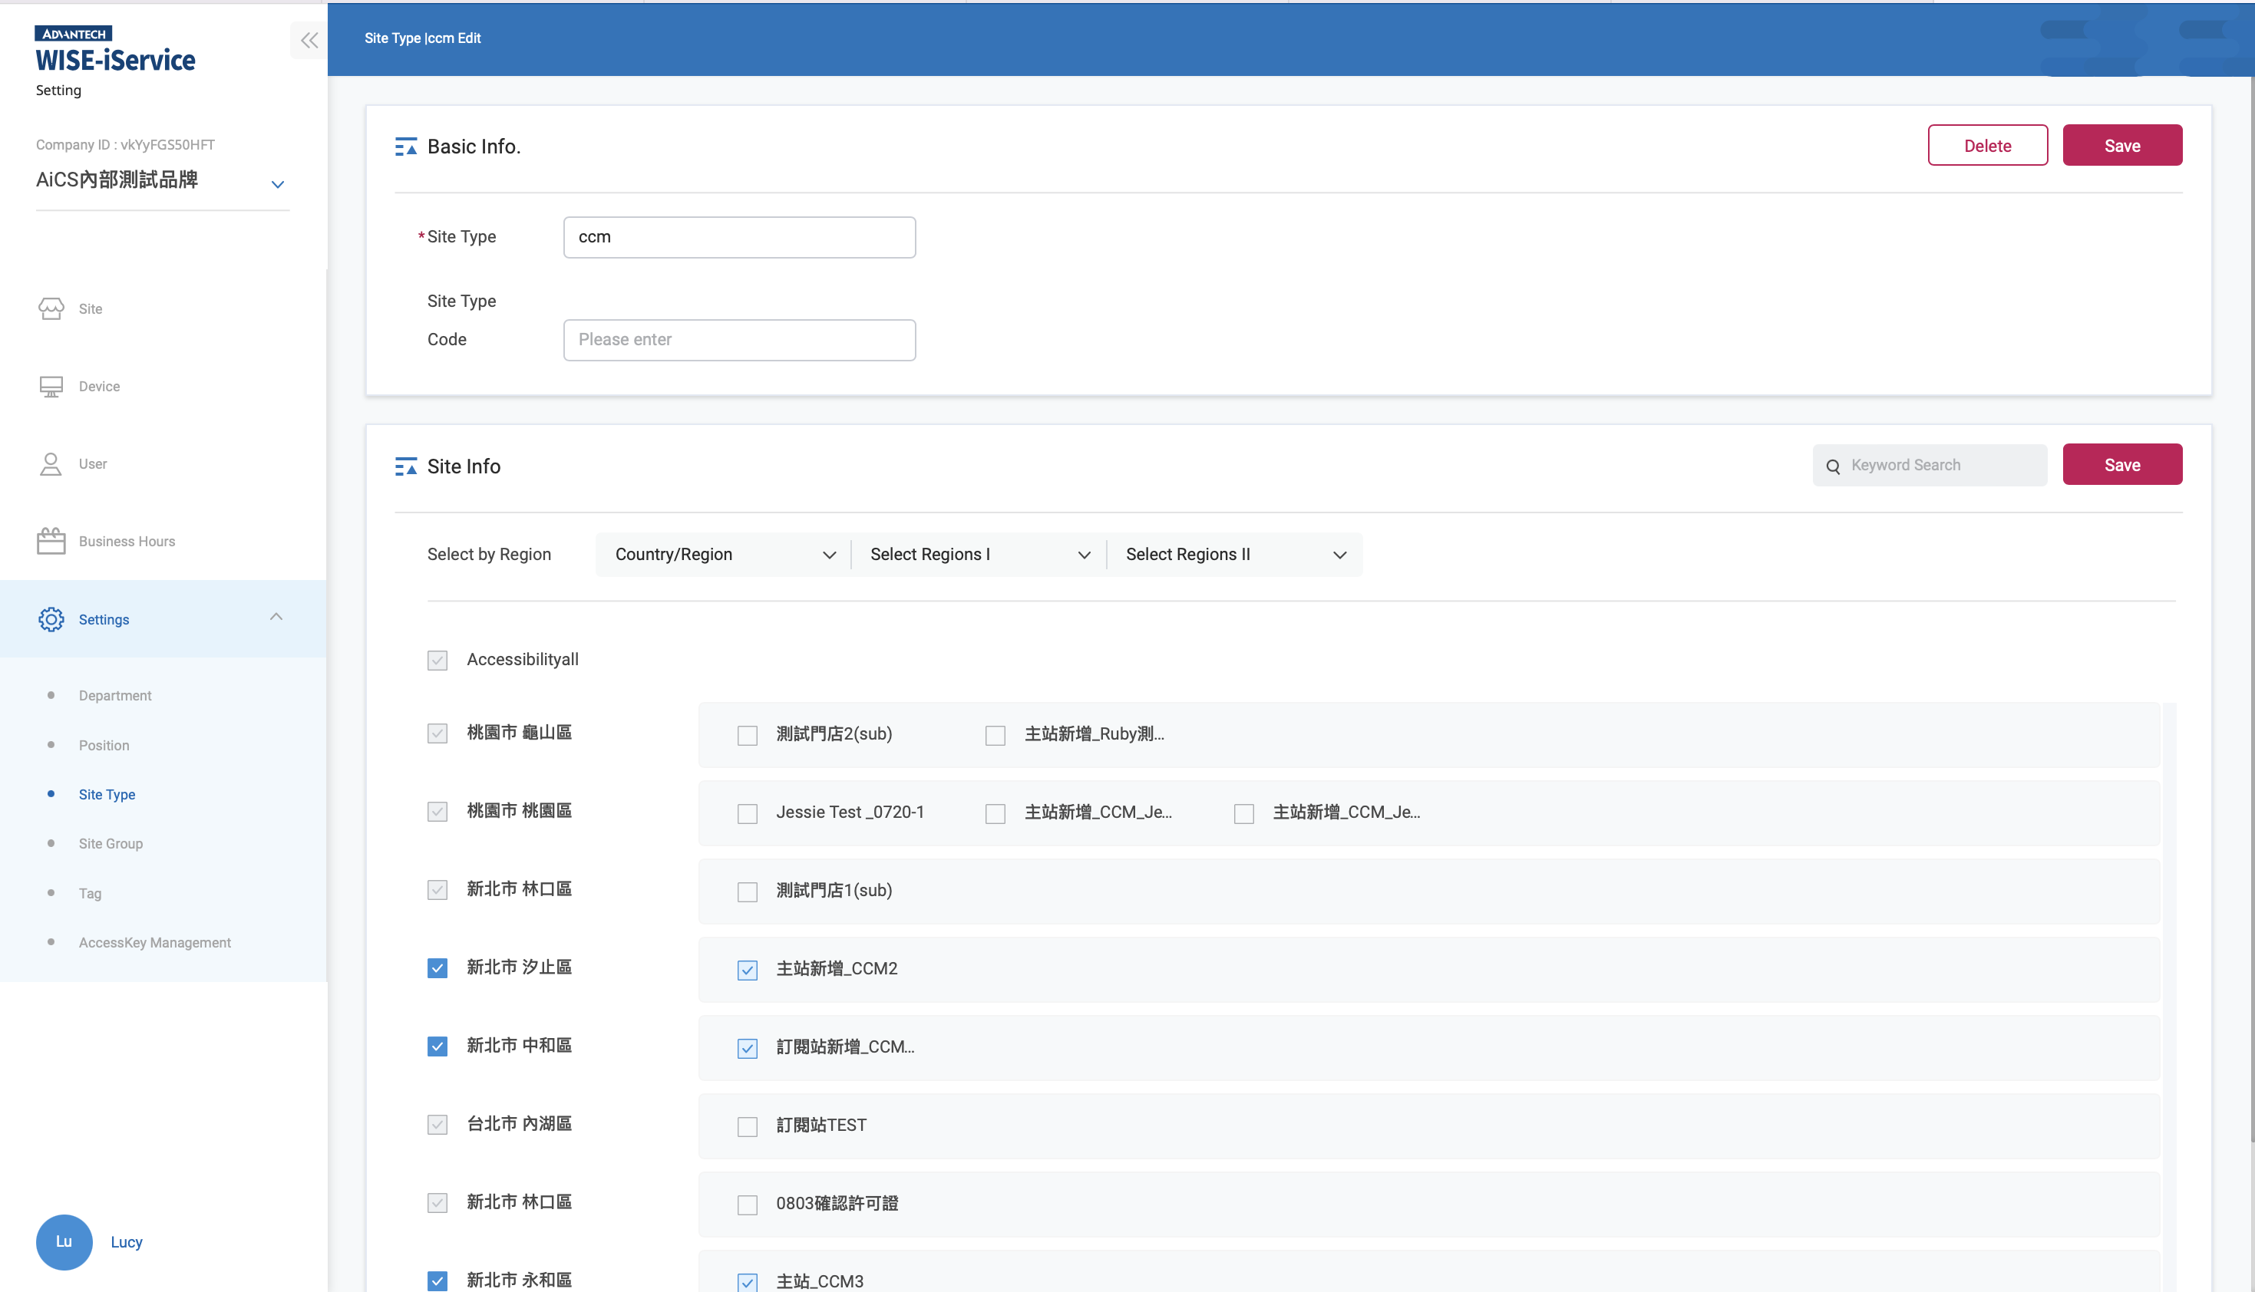Click the Lucy avatar circle
Viewport: 2255px width, 1292px height.
(64, 1241)
